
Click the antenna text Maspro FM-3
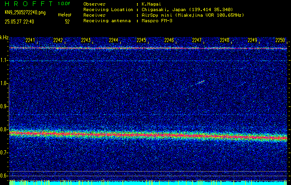157,21
